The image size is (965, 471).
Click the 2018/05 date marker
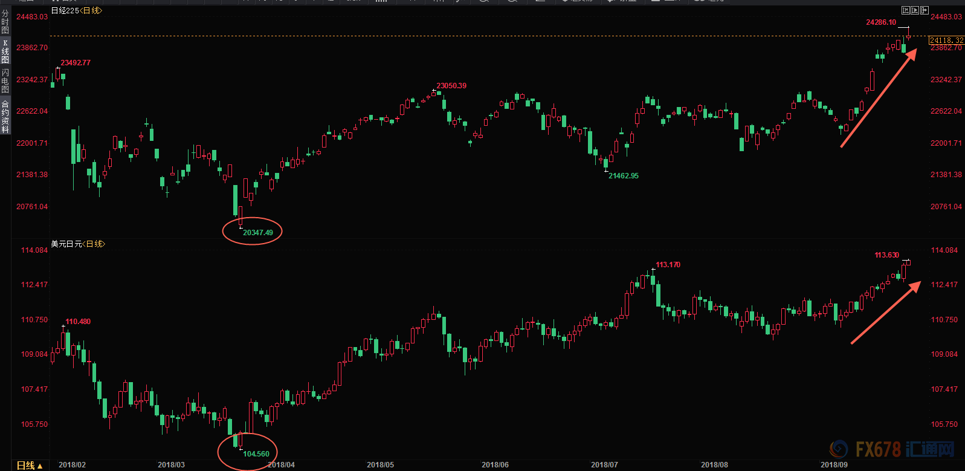pos(380,465)
